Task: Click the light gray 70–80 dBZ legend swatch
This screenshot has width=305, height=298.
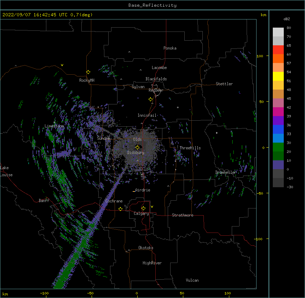Action: 278,32
